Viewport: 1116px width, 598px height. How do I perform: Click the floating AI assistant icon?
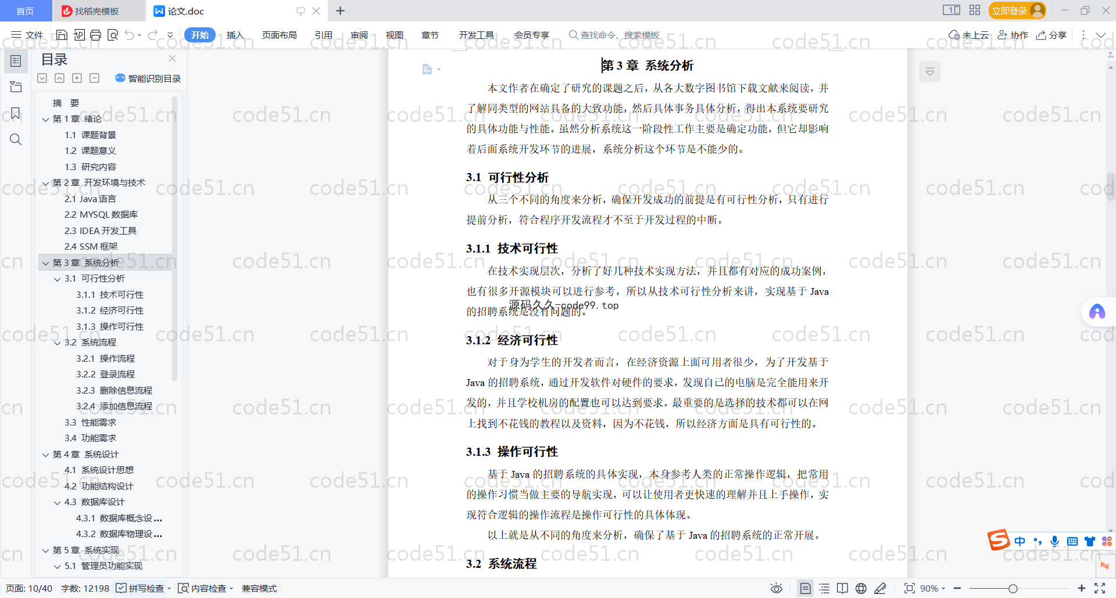pos(1097,312)
